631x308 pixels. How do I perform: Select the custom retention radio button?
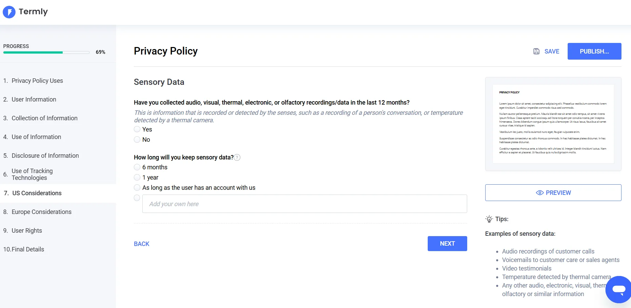click(x=137, y=198)
